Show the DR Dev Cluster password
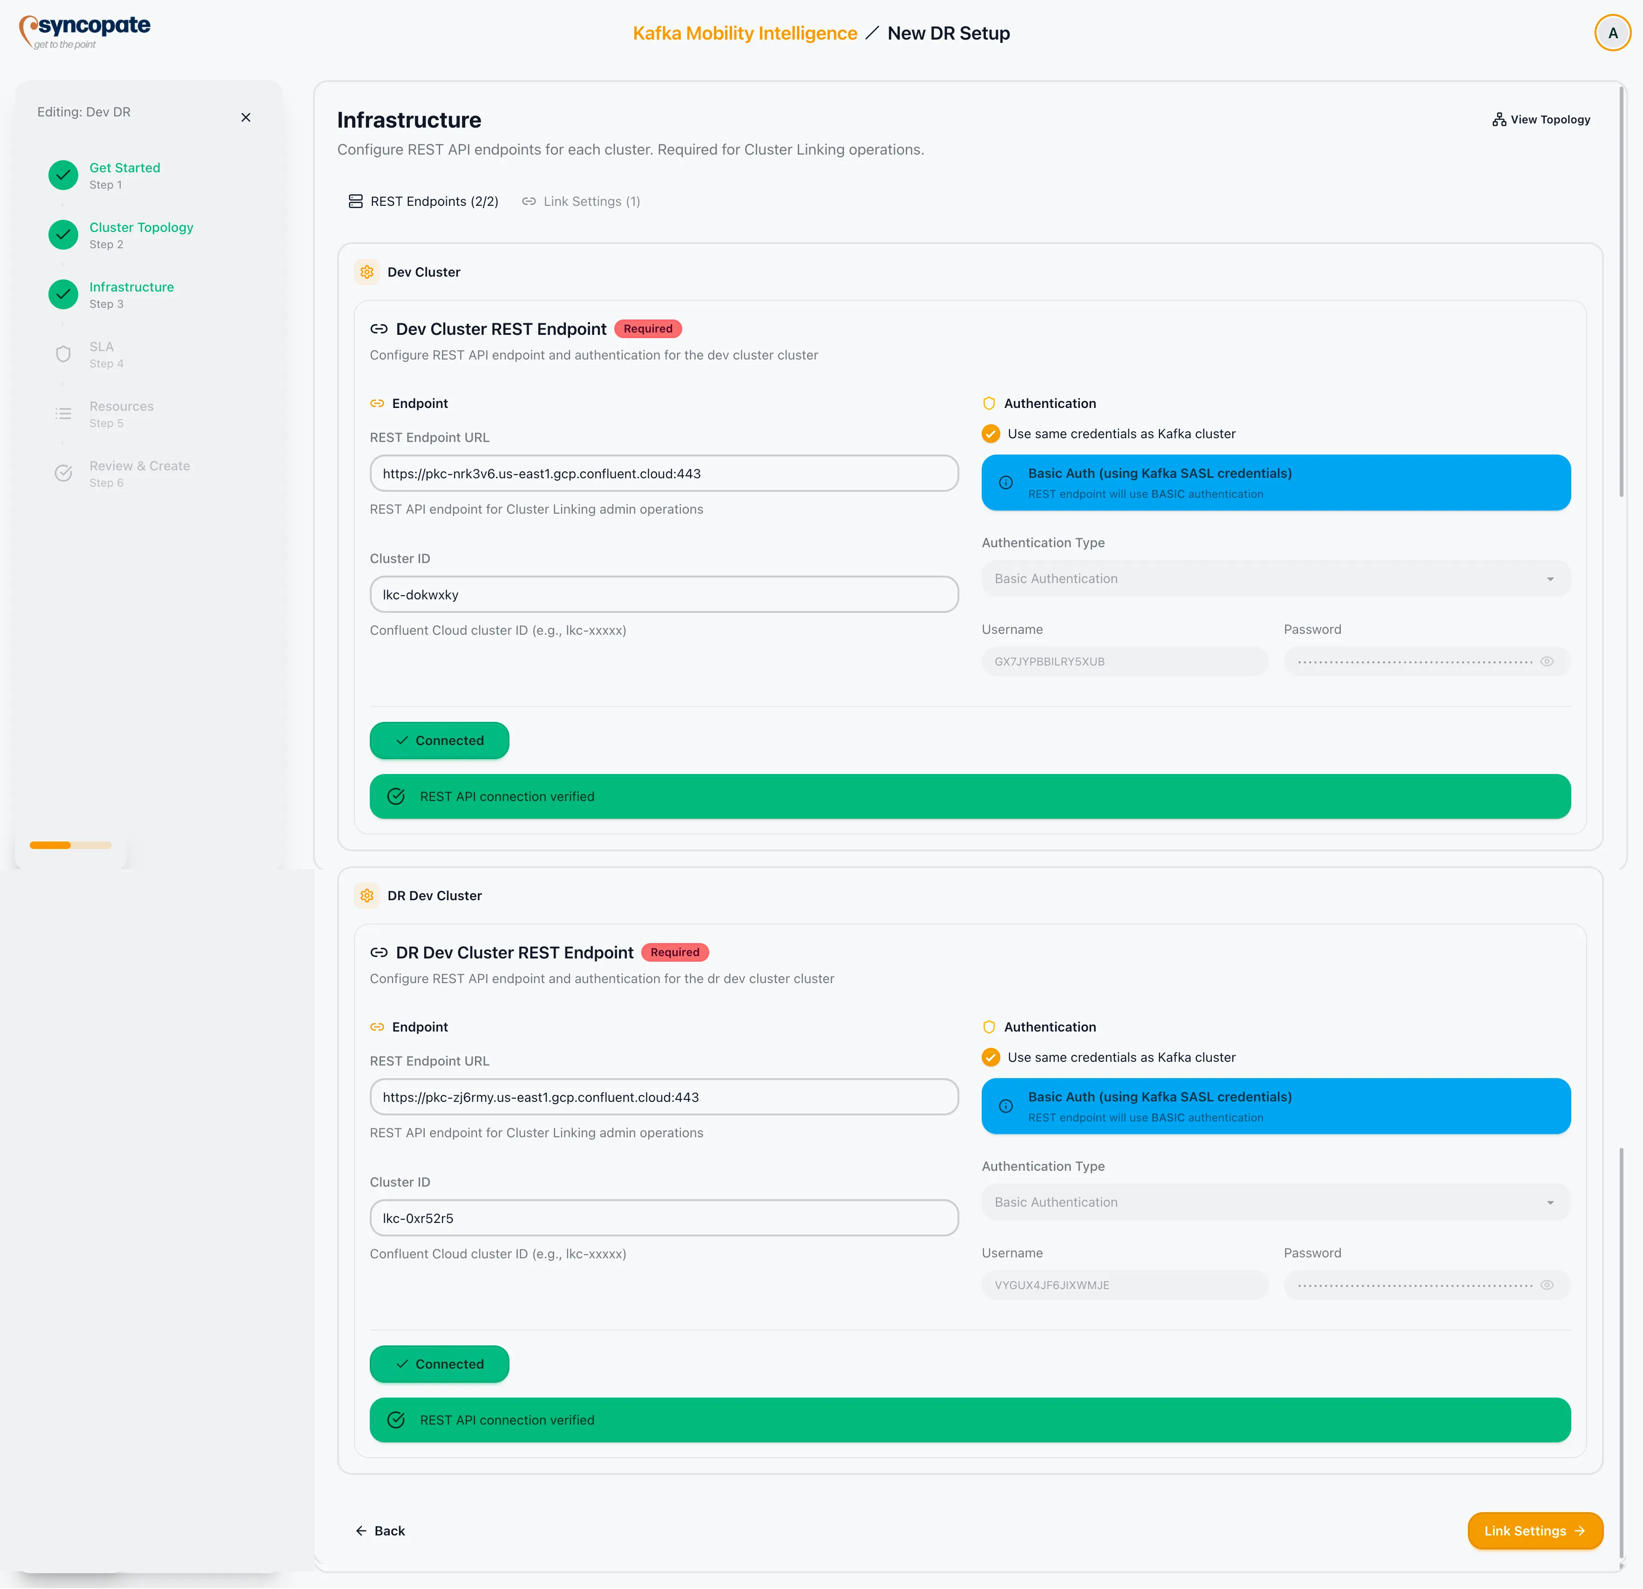This screenshot has height=1589, width=1643. coord(1548,1286)
